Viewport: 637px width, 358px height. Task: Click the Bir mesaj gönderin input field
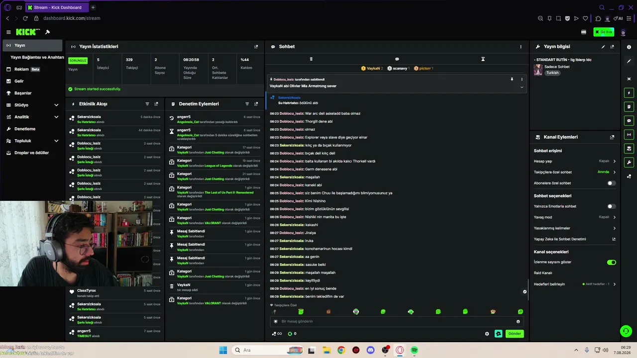[x=396, y=321]
